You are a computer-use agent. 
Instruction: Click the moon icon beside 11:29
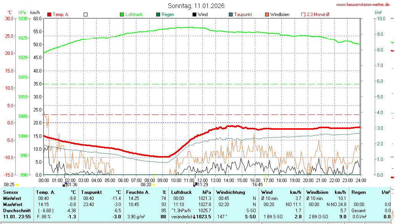(195, 184)
